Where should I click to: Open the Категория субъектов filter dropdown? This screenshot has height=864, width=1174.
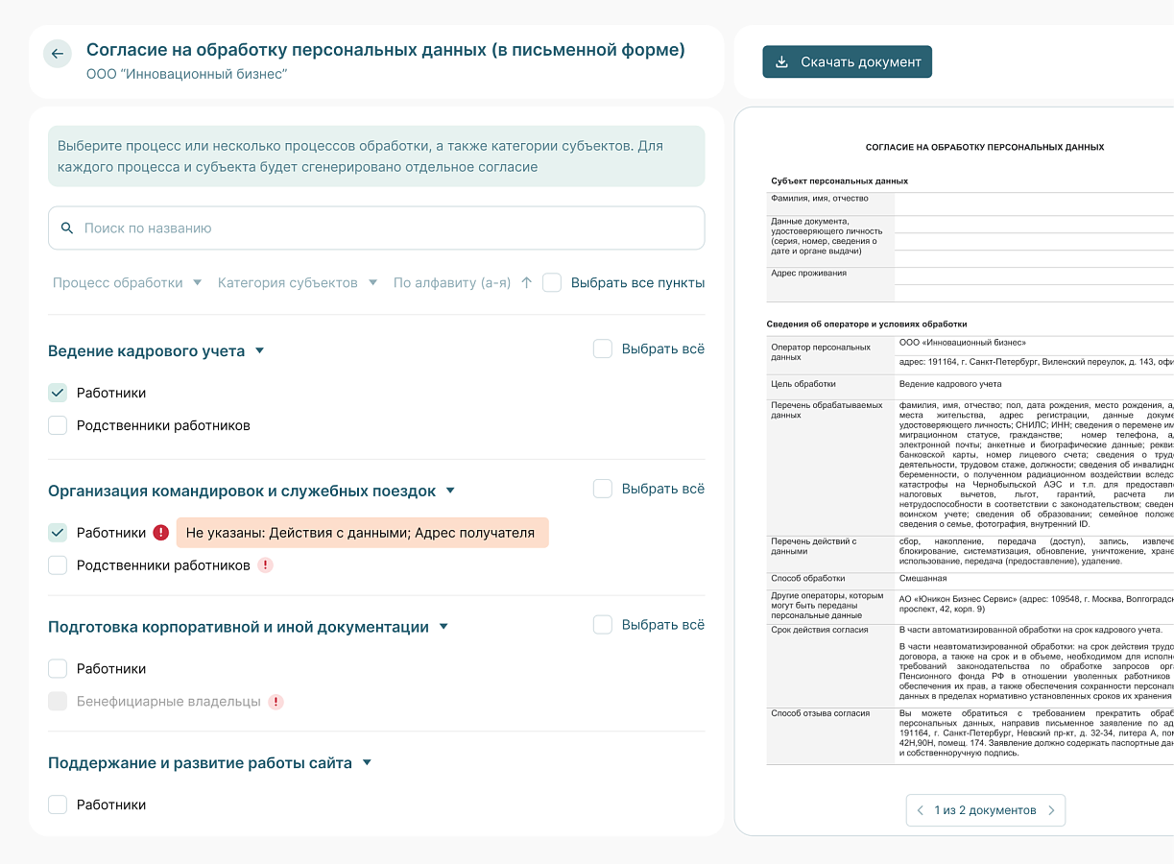[297, 283]
